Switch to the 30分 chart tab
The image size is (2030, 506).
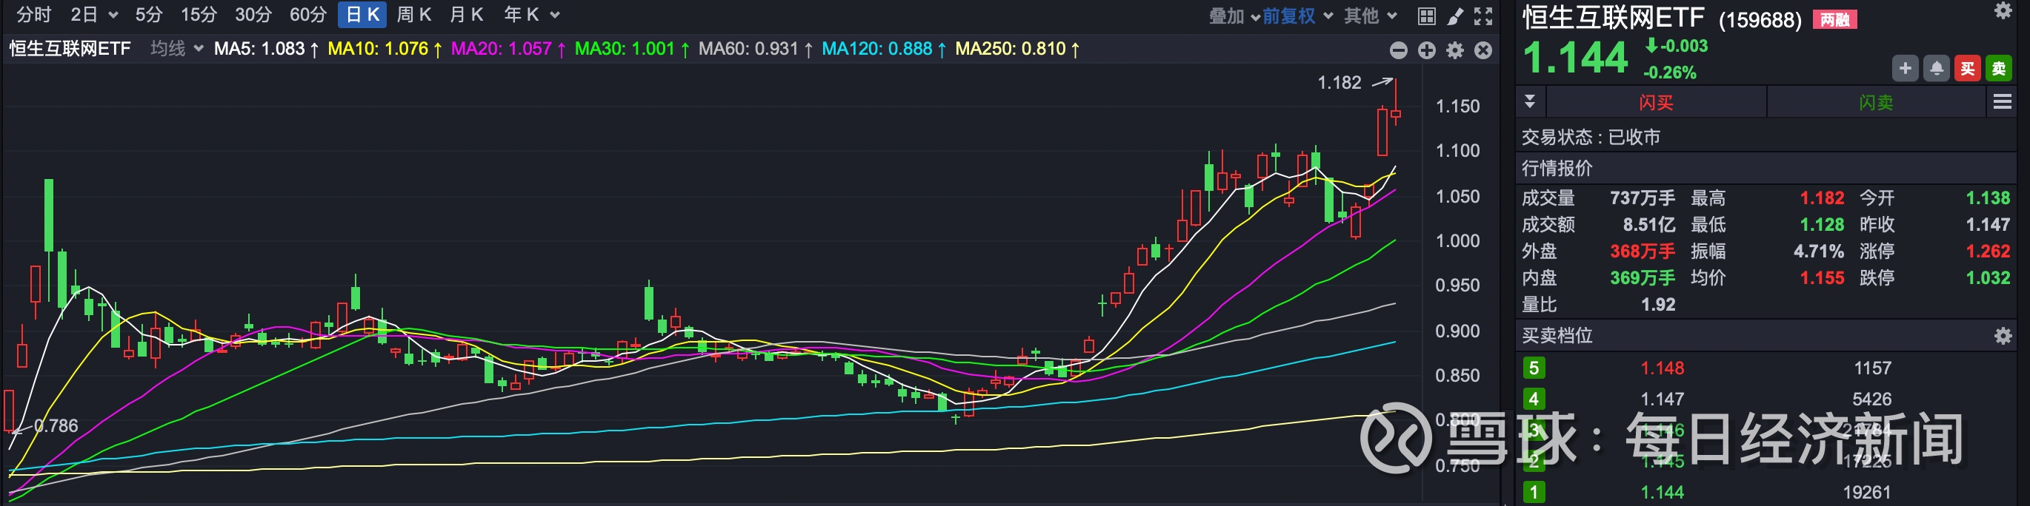(253, 15)
